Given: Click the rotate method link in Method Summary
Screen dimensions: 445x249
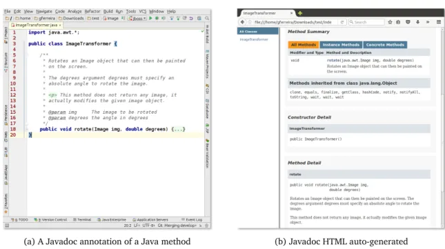Looking at the screenshot, I should pyautogui.click(x=333, y=61).
